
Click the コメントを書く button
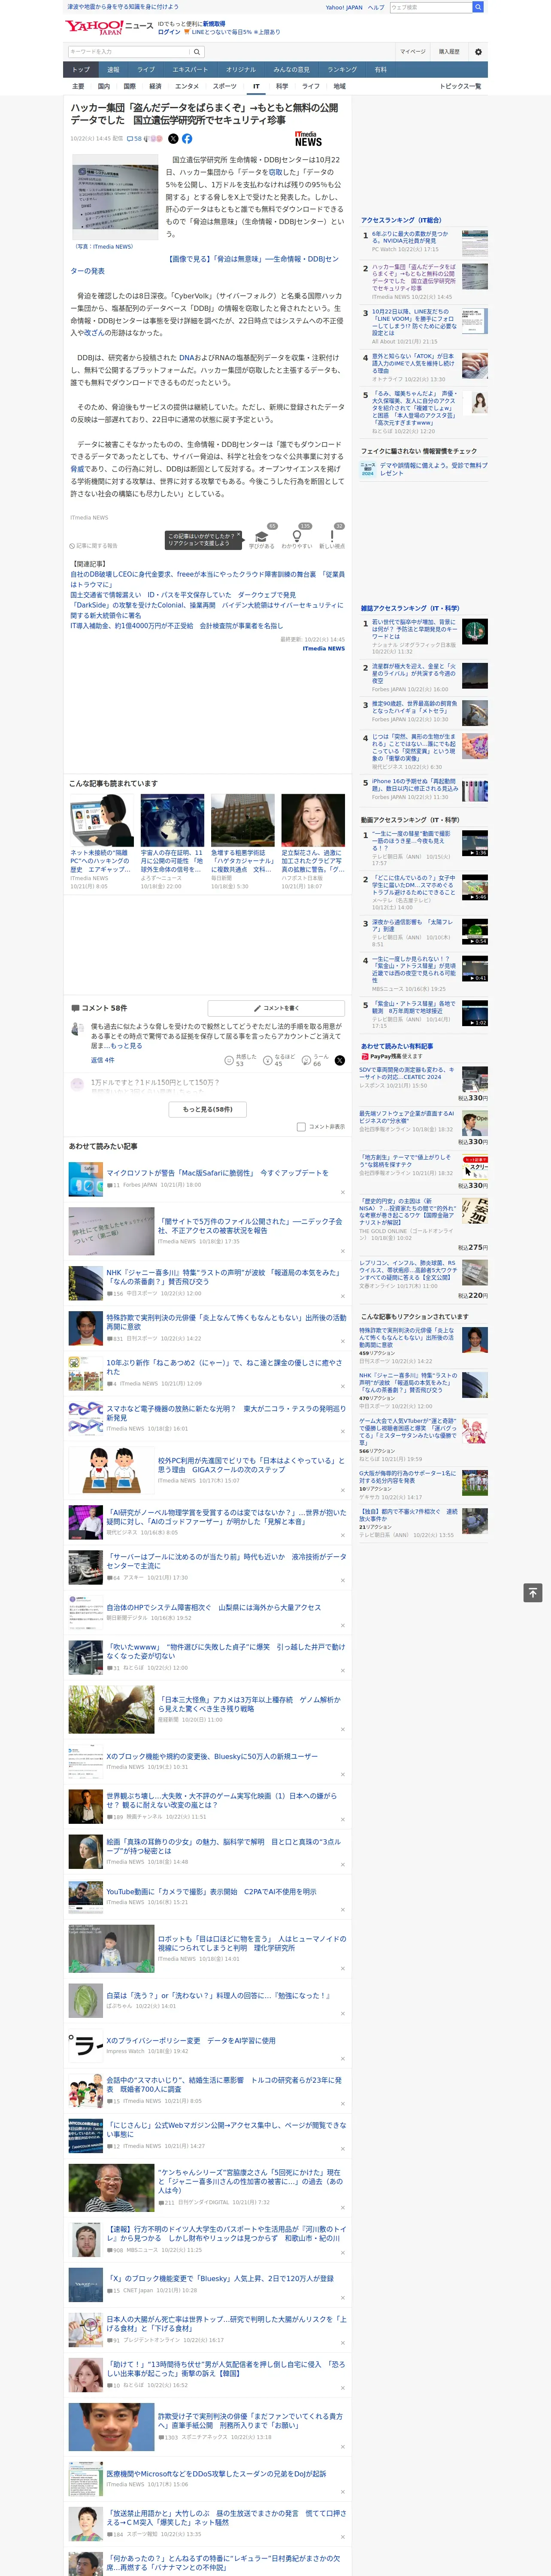276,1008
